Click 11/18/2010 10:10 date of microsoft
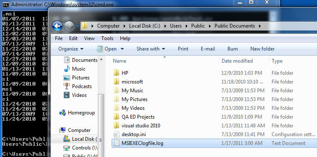The height and width of the screenshot is (157, 317). pyautogui.click(x=242, y=82)
